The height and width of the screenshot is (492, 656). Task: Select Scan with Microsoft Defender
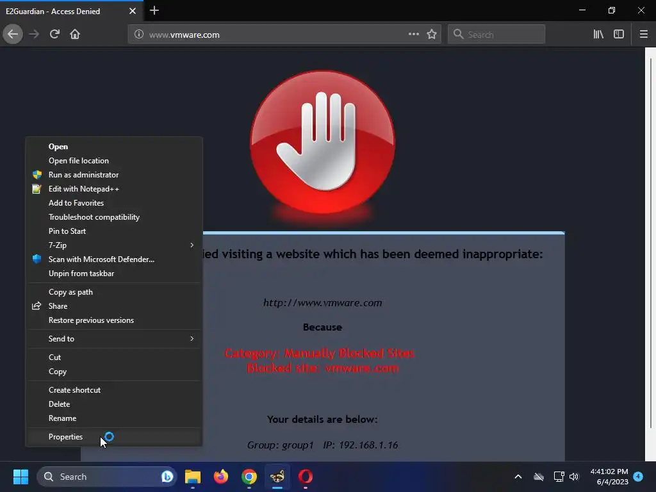[114, 259]
